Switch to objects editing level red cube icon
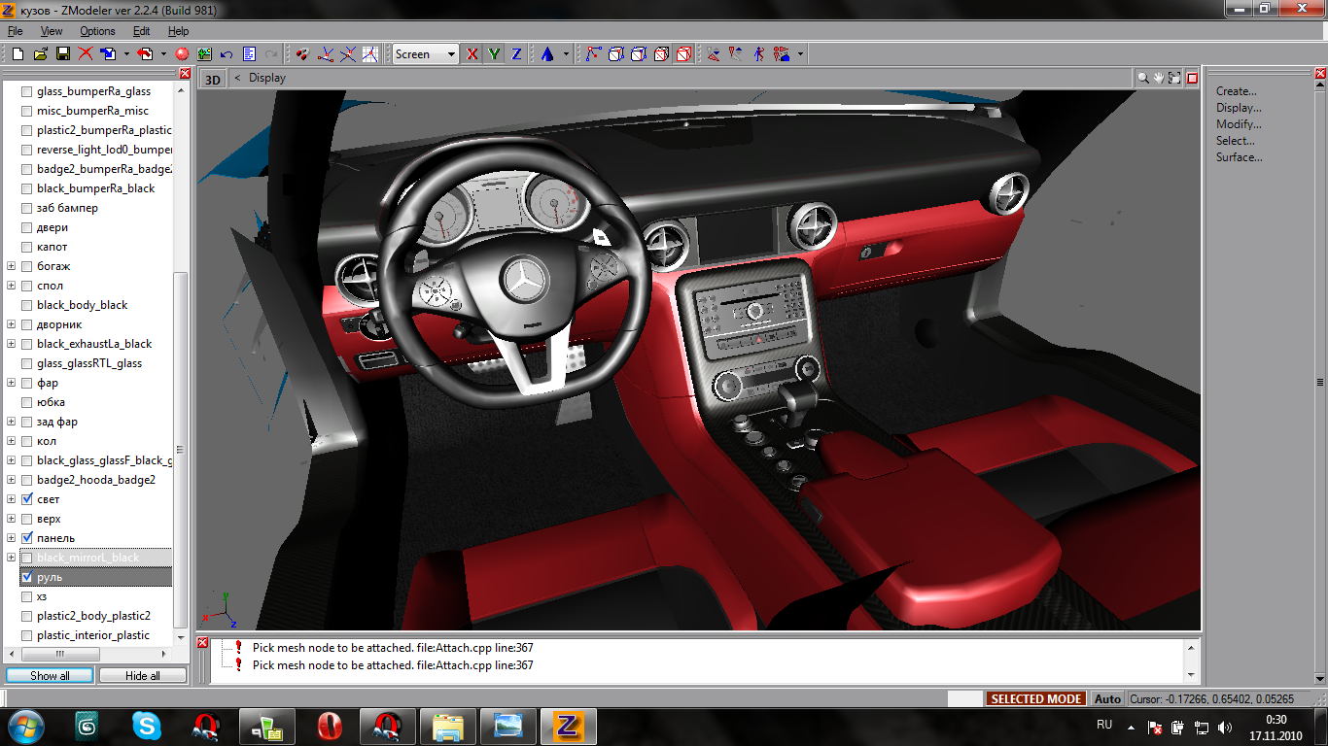1328x746 pixels. click(683, 54)
